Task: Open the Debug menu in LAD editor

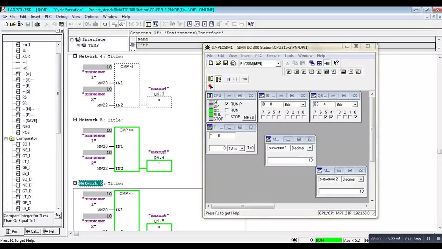Action: pyautogui.click(x=62, y=17)
